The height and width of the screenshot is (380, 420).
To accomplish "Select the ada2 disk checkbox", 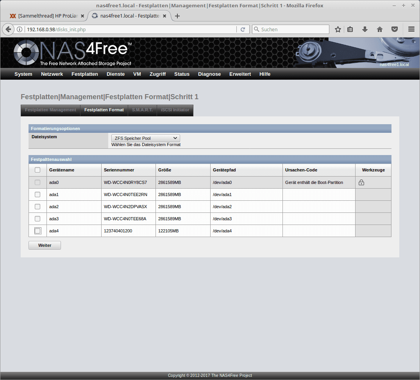I will [38, 207].
